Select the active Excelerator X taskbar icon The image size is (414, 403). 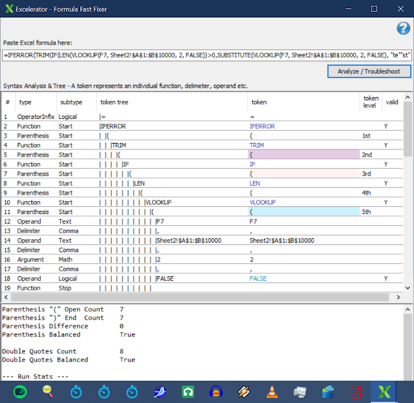point(384,391)
